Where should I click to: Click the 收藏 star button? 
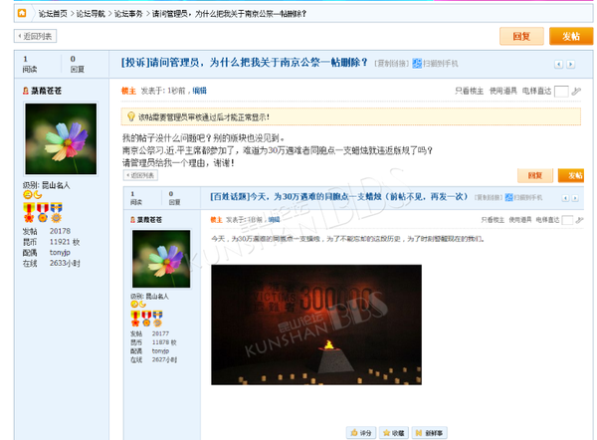pyautogui.click(x=394, y=433)
